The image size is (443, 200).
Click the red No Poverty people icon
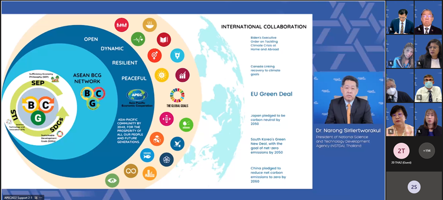click(x=122, y=25)
